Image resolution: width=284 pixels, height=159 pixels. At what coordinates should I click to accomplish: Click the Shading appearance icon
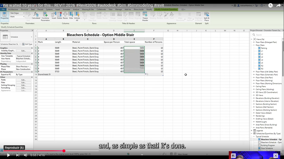click(x=153, y=16)
